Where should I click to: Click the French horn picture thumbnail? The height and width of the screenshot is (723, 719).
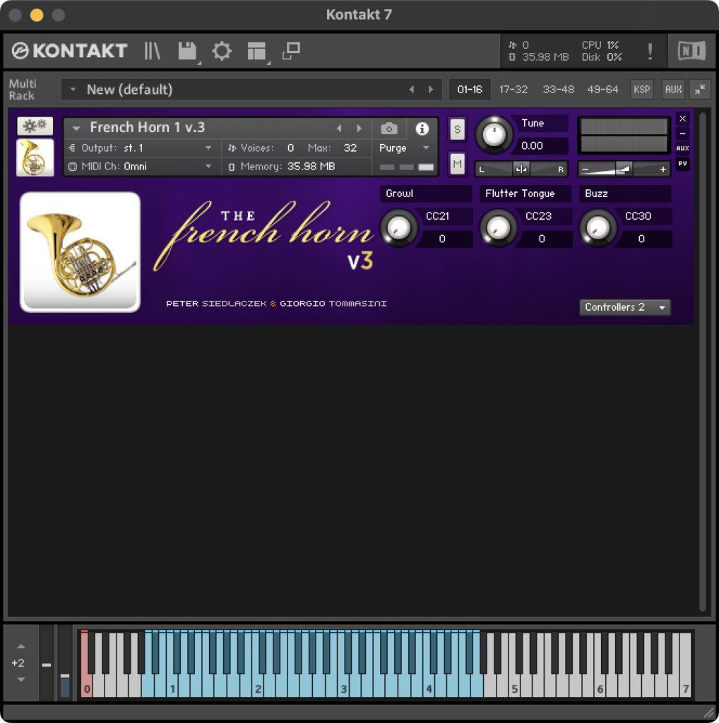35,157
